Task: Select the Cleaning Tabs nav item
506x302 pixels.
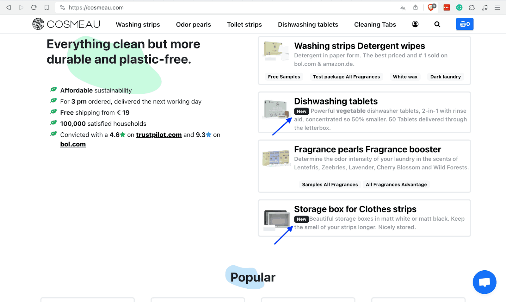Action: (375, 25)
